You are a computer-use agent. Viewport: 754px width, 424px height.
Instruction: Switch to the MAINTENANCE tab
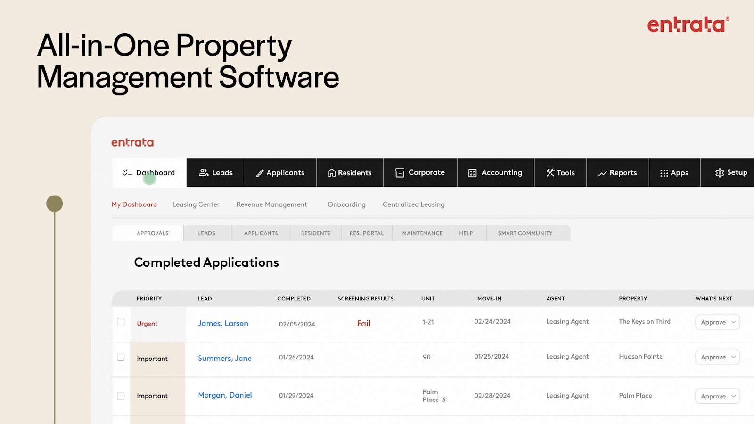coord(423,233)
